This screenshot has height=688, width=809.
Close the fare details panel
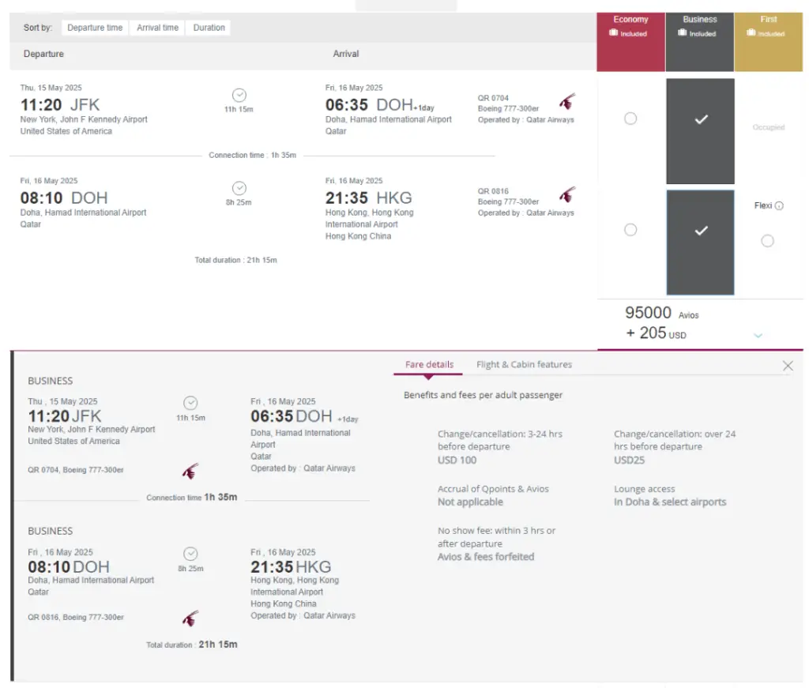[x=788, y=366]
